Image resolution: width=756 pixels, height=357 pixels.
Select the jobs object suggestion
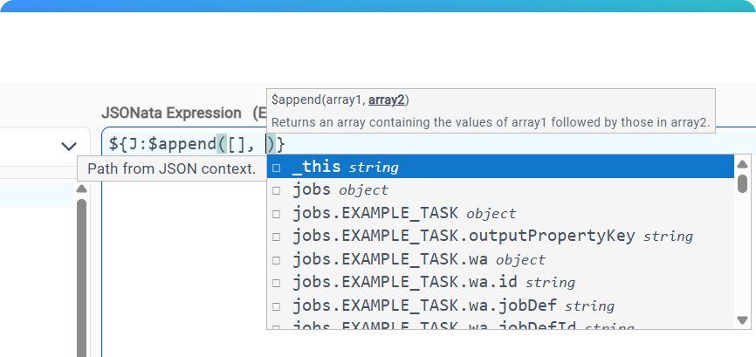tap(500, 190)
